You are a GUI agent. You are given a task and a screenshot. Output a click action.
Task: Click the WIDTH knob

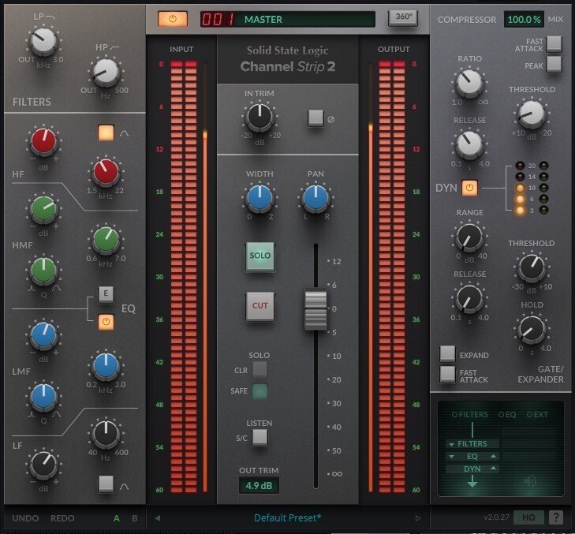click(259, 198)
